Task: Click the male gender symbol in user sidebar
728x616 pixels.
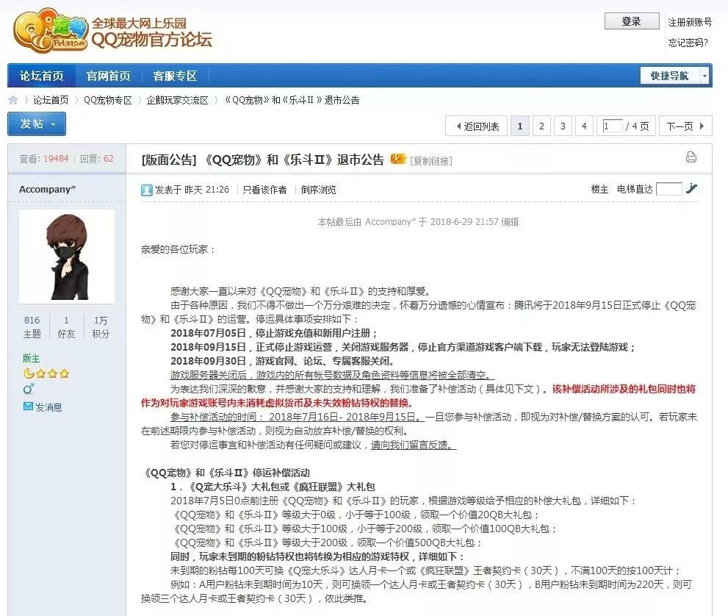Action: coord(28,388)
